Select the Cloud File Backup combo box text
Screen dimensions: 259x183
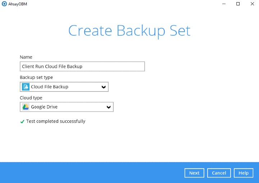click(49, 87)
